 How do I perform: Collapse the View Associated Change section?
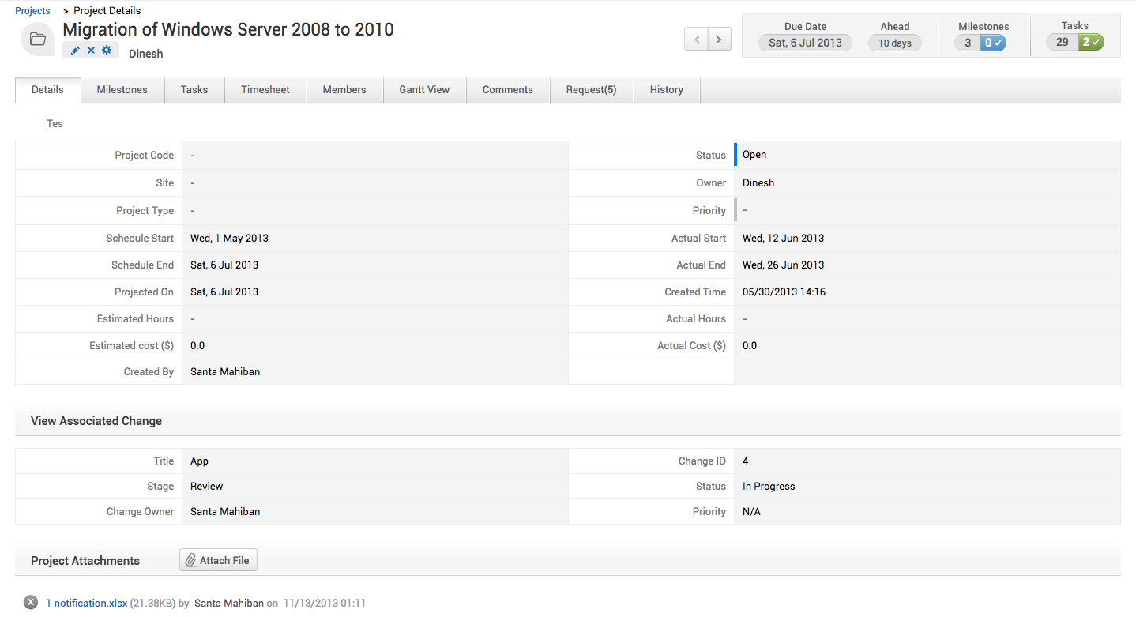(96, 421)
